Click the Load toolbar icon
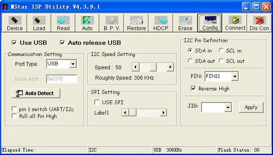 coord(39,23)
